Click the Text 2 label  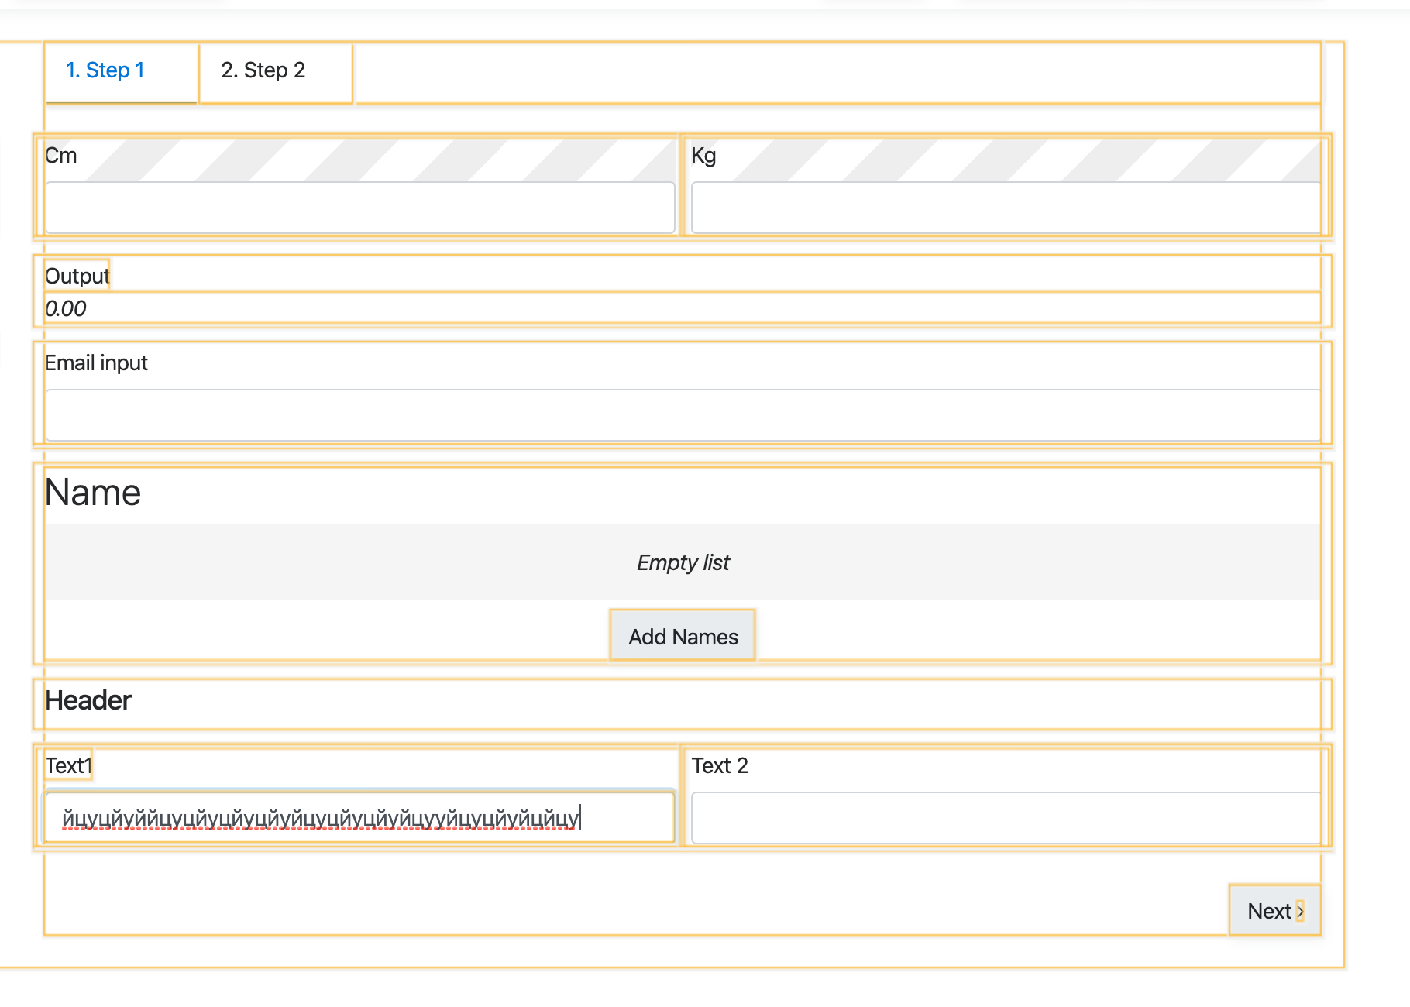[x=720, y=765]
